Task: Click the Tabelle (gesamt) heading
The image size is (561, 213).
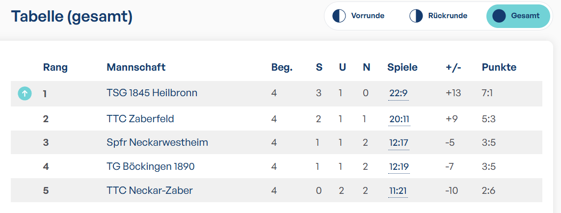Action: 72,17
